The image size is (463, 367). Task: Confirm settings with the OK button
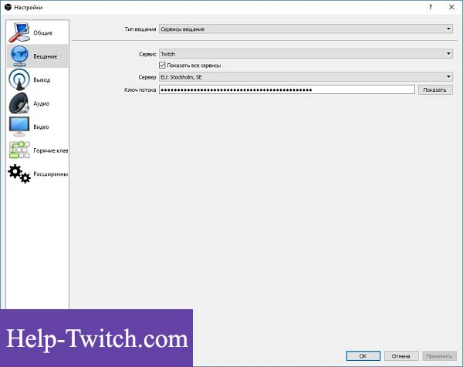pyautogui.click(x=362, y=356)
